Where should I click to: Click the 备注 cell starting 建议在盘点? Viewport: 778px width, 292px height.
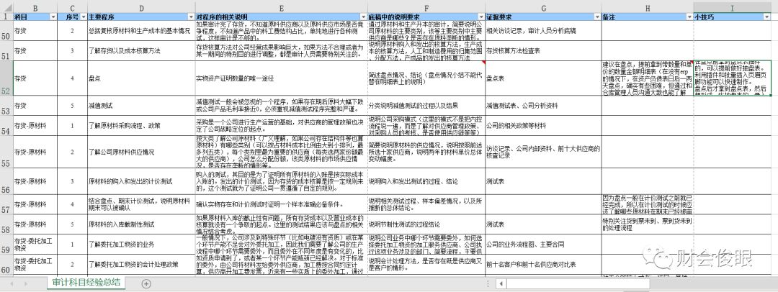648,78
